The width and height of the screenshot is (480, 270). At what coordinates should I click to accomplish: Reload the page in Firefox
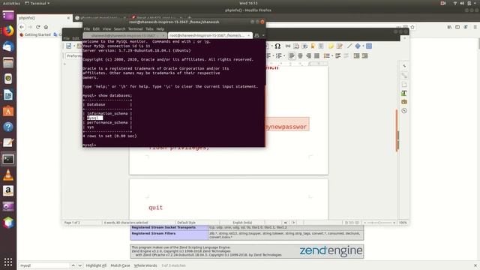[38, 27]
